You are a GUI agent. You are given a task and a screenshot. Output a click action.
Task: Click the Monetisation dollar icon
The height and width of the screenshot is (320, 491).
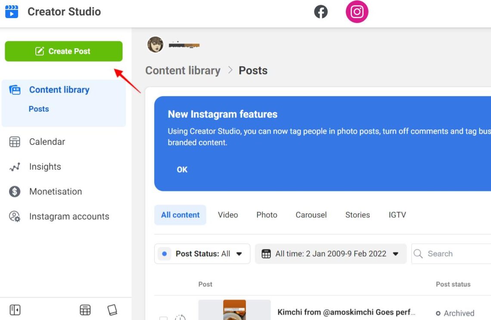coord(14,191)
